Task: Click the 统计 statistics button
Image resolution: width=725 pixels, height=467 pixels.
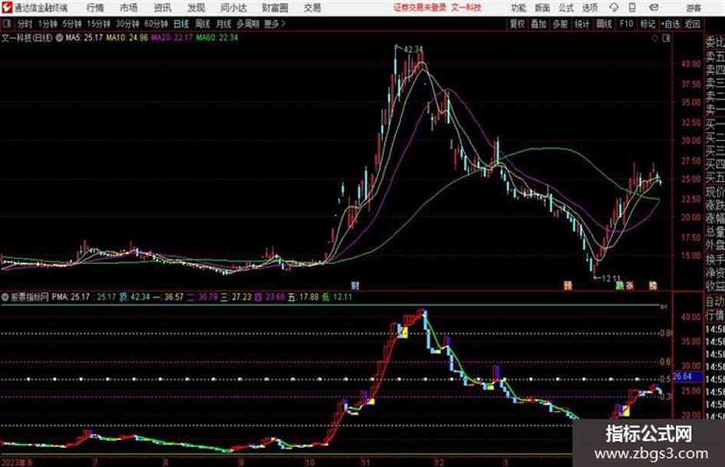Action: [582, 24]
